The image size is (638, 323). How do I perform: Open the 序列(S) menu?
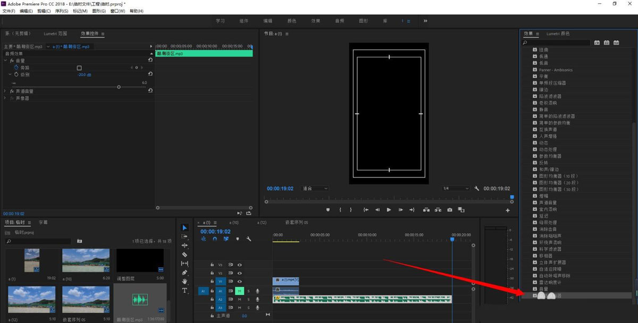61,11
